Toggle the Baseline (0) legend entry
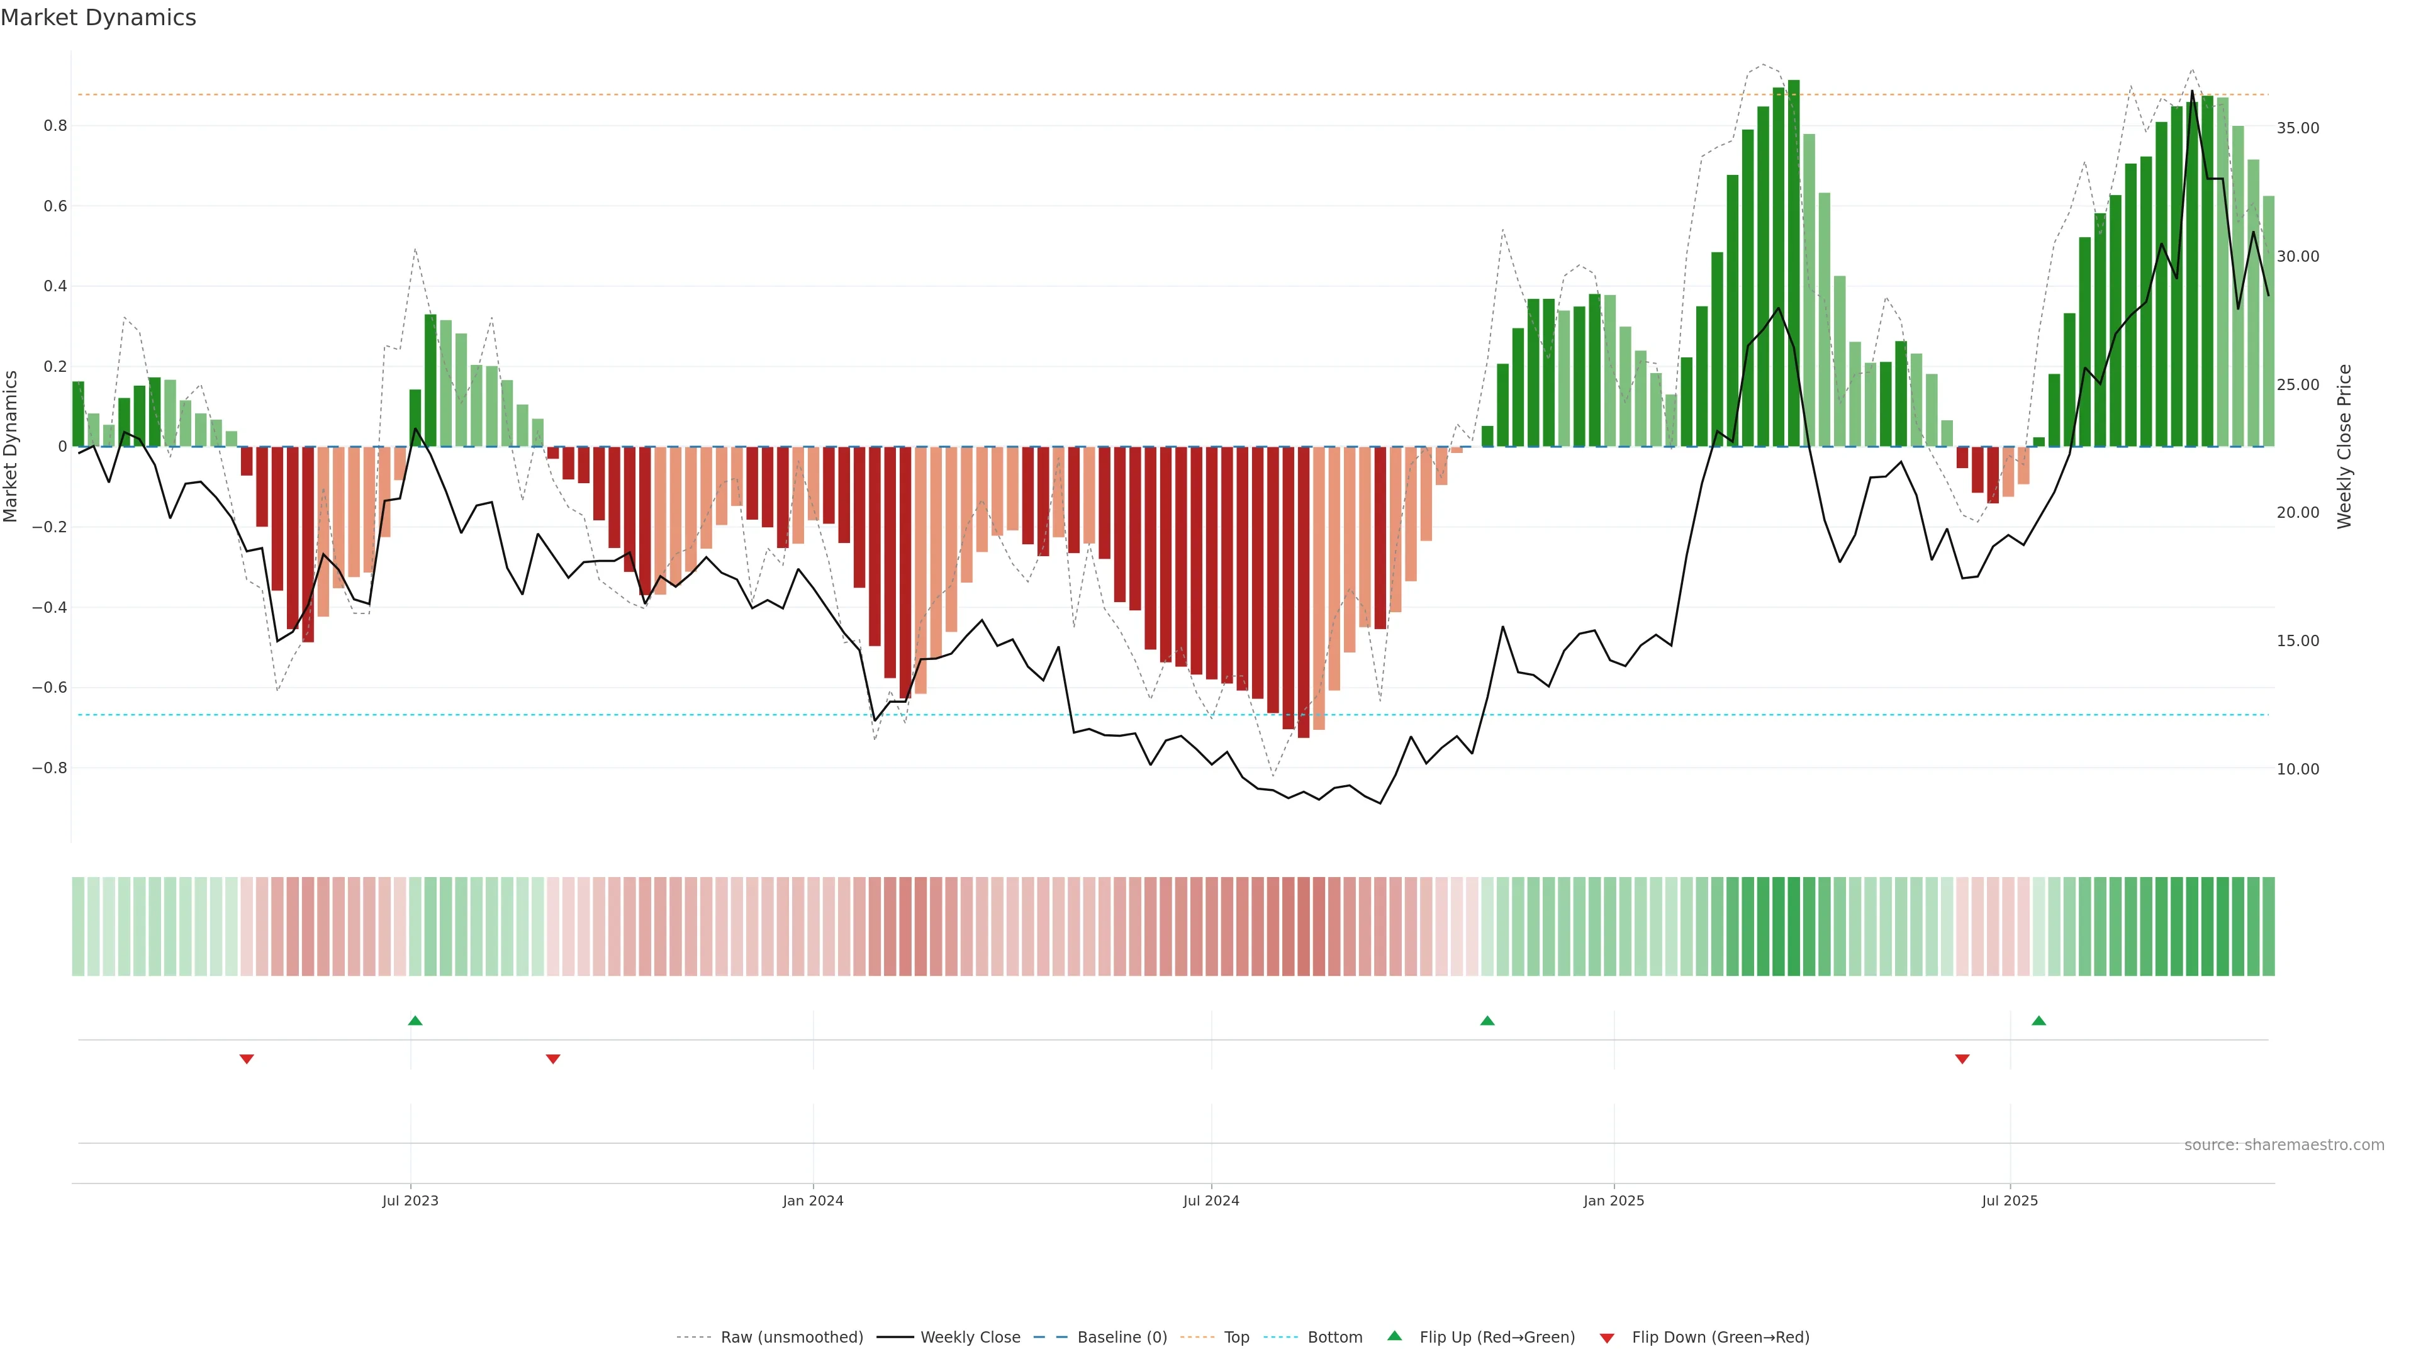Image resolution: width=2416 pixels, height=1359 pixels. (x=1122, y=1338)
